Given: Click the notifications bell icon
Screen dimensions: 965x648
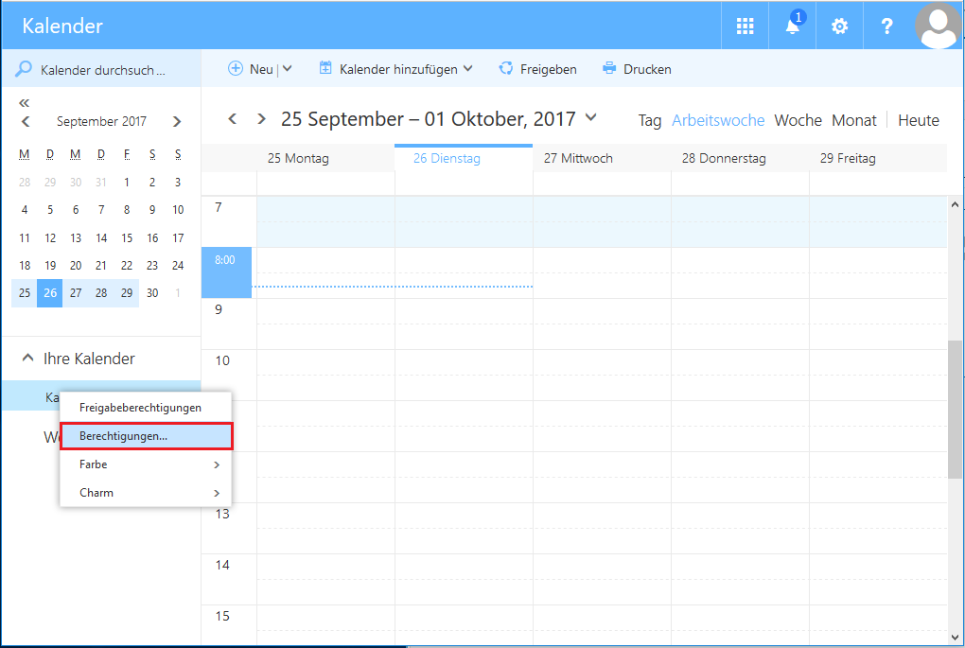Looking at the screenshot, I should pos(792,26).
